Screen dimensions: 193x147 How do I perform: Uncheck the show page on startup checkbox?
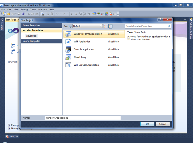(9, 129)
